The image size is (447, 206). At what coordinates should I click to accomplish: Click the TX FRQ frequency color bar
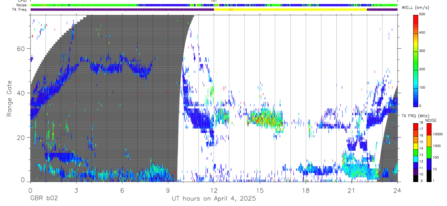(416, 152)
